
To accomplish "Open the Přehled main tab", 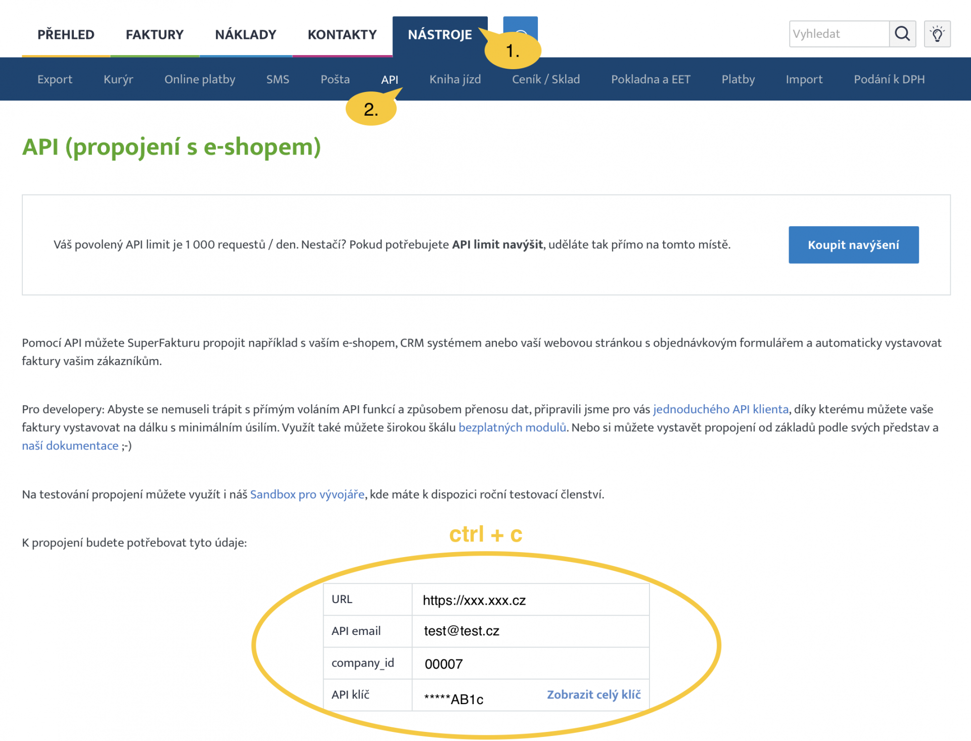I will pyautogui.click(x=66, y=34).
